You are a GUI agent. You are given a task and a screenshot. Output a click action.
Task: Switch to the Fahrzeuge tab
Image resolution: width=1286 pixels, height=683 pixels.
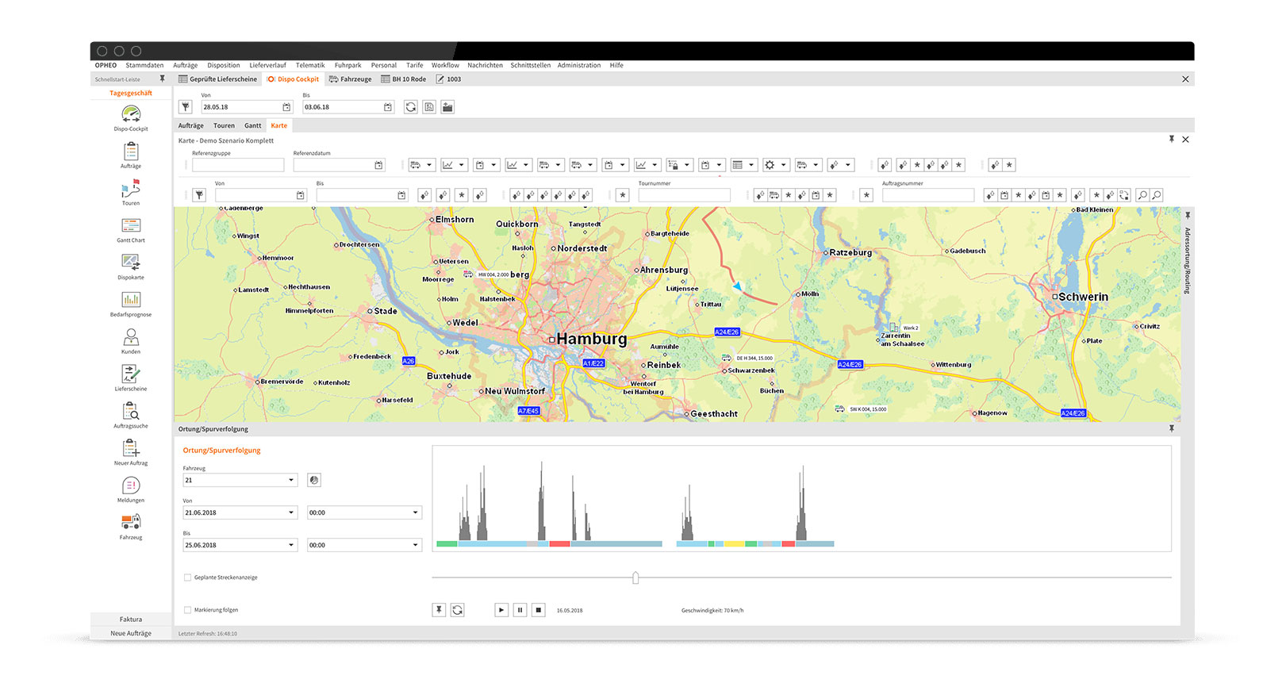tap(351, 79)
